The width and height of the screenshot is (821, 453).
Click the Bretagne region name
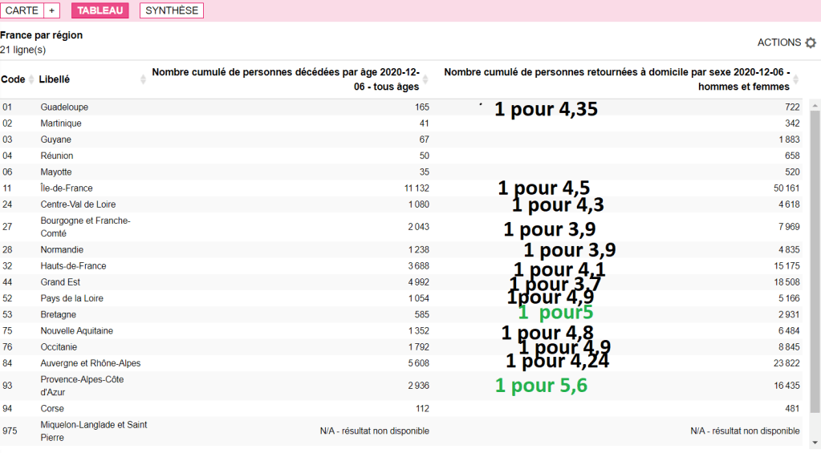click(59, 315)
